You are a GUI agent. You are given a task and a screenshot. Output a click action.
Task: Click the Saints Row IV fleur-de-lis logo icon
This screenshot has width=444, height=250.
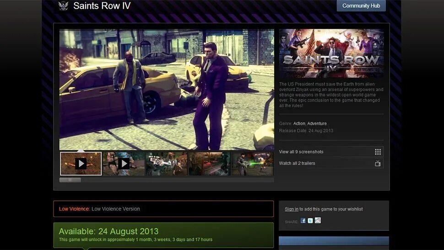tap(63, 5)
